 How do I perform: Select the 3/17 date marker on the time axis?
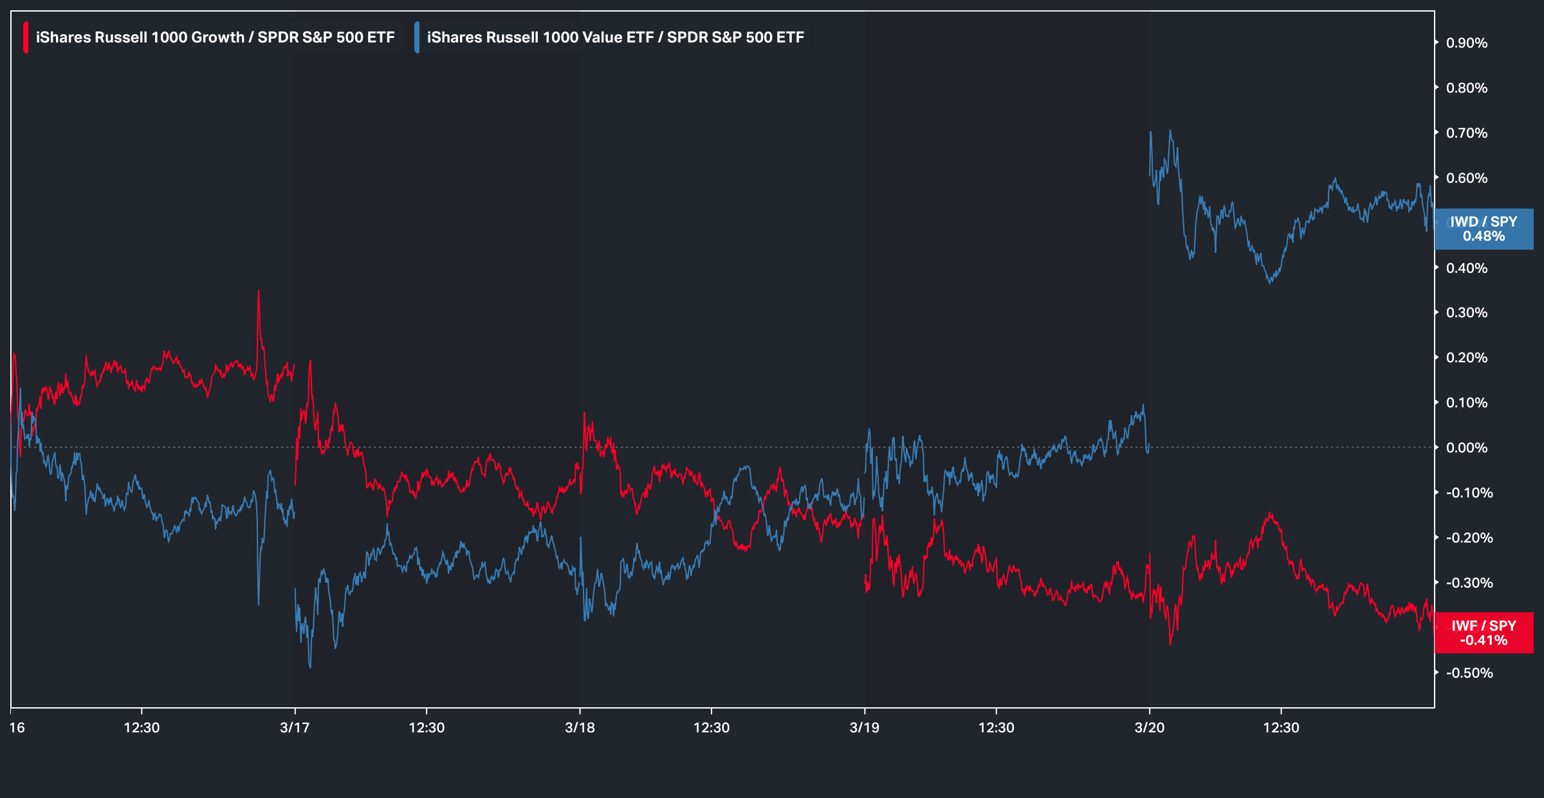coord(295,728)
